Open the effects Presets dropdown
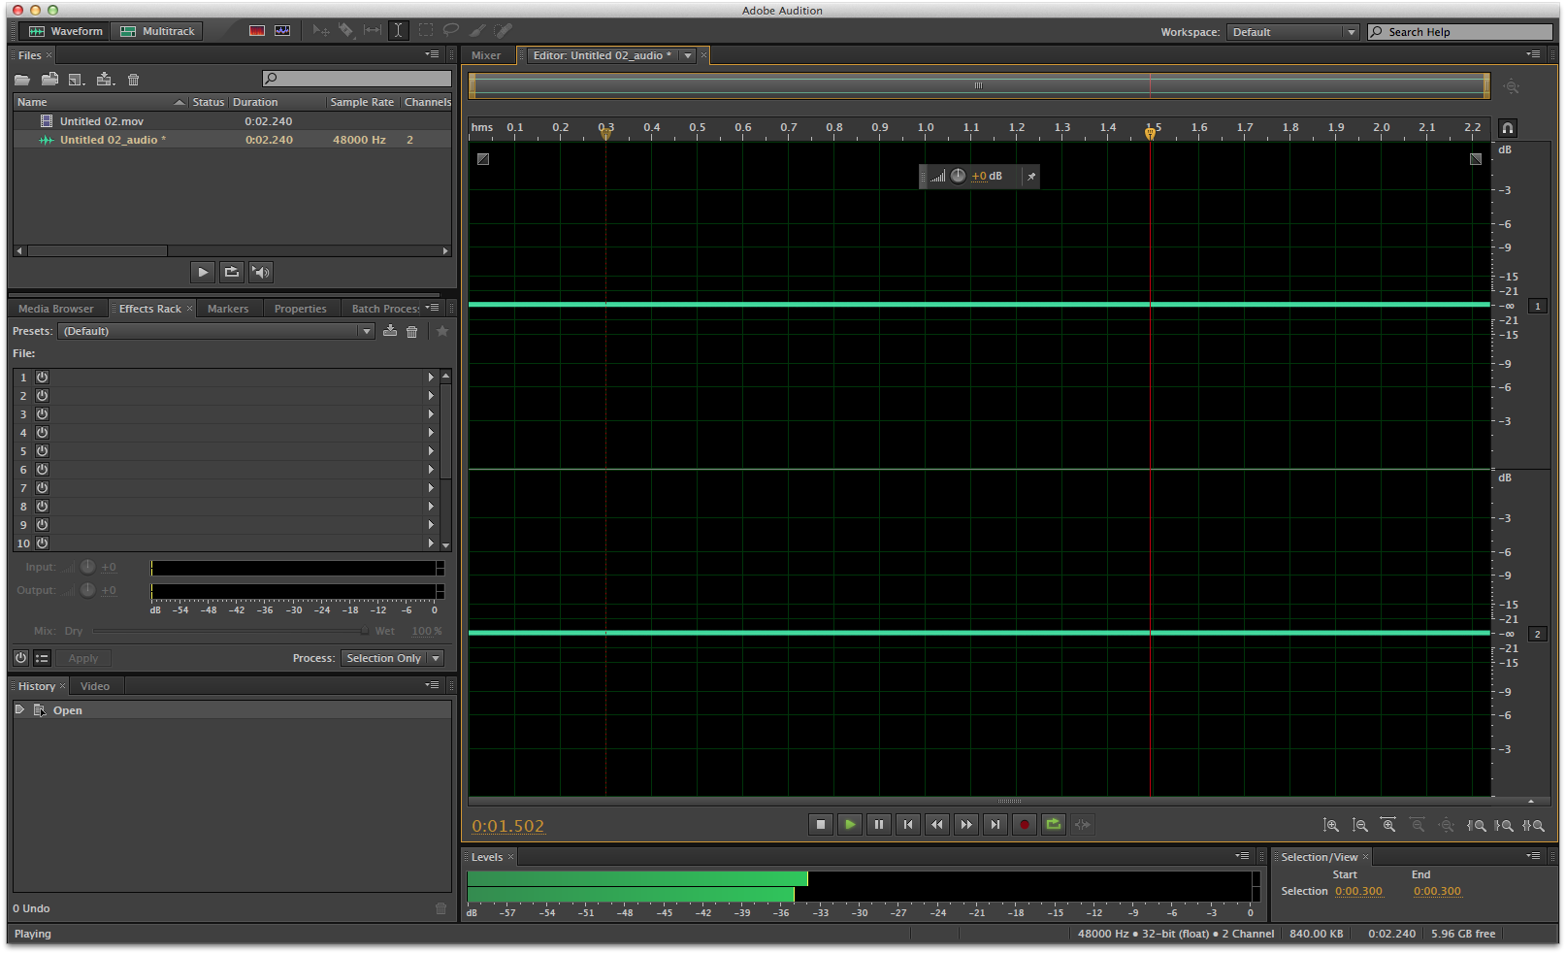The width and height of the screenshot is (1566, 954). [216, 331]
